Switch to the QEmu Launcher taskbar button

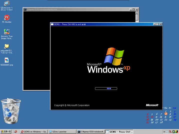point(62,132)
